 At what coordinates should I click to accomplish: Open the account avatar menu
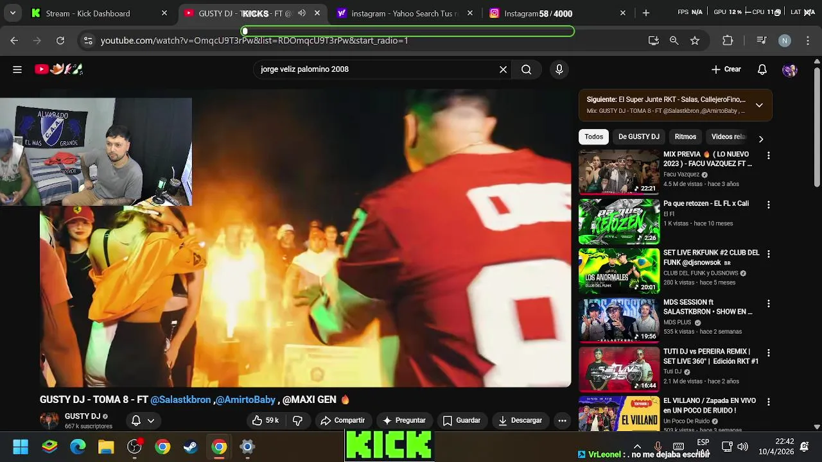click(790, 69)
